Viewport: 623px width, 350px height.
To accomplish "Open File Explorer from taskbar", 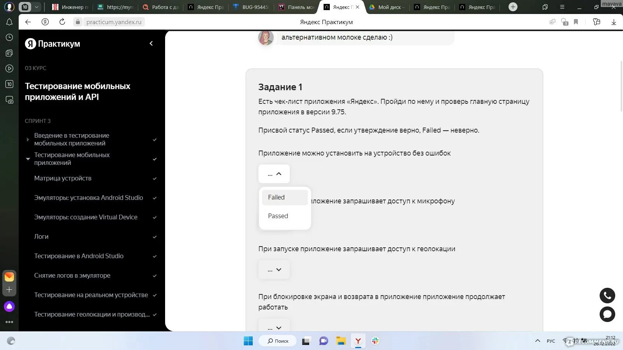I will point(341,341).
